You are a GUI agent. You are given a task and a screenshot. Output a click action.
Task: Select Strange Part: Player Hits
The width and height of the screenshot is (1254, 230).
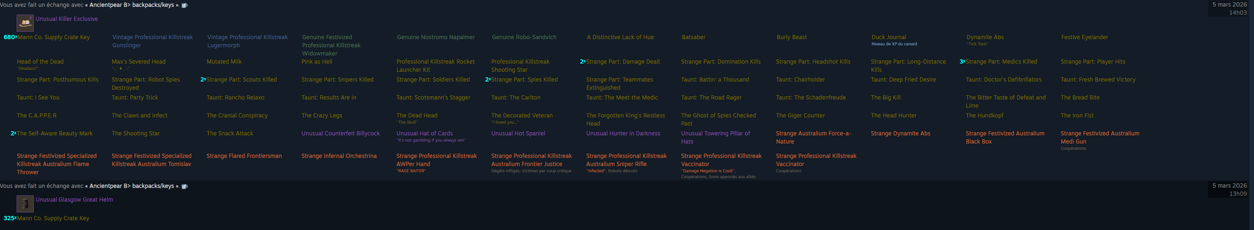1093,62
